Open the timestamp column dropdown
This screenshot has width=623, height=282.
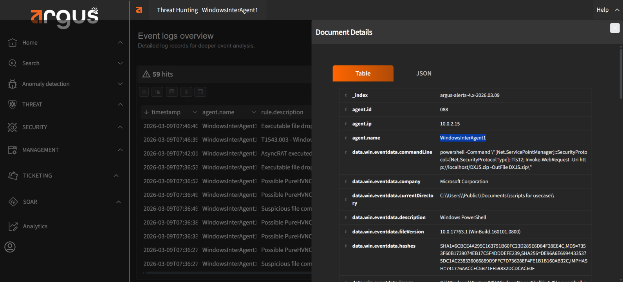point(195,112)
